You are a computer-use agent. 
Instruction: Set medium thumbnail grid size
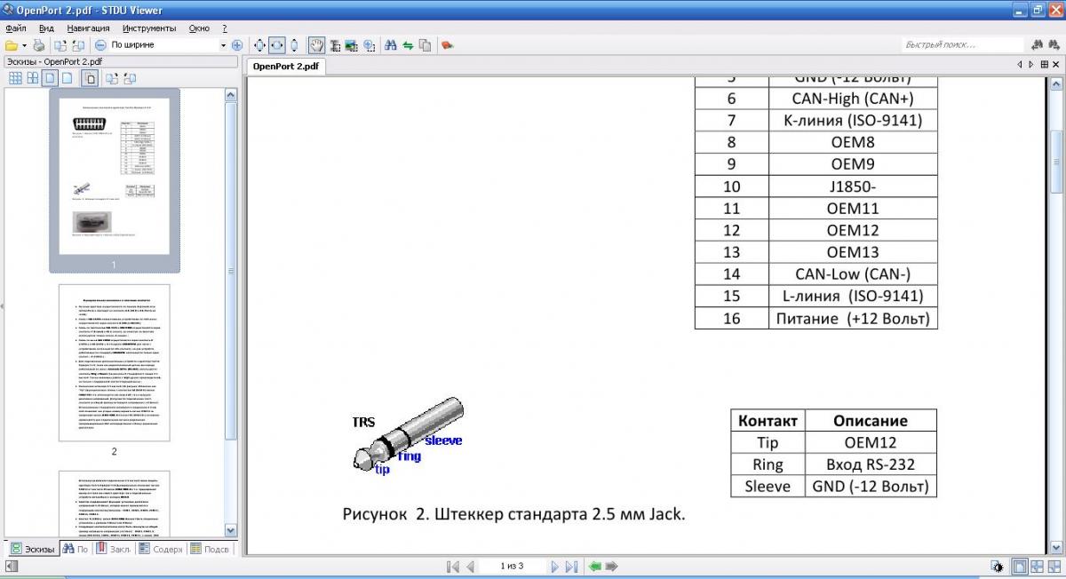click(x=32, y=78)
